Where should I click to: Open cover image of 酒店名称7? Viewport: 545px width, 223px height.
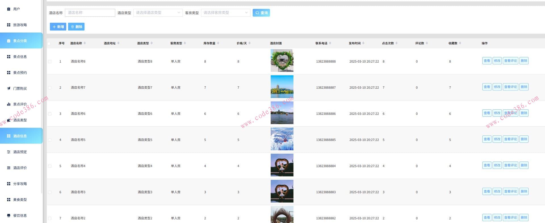[282, 87]
